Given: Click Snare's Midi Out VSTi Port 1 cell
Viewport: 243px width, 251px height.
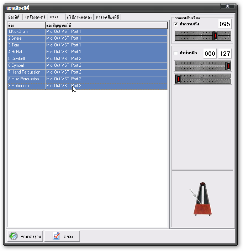Looking at the screenshot, I should [106, 38].
